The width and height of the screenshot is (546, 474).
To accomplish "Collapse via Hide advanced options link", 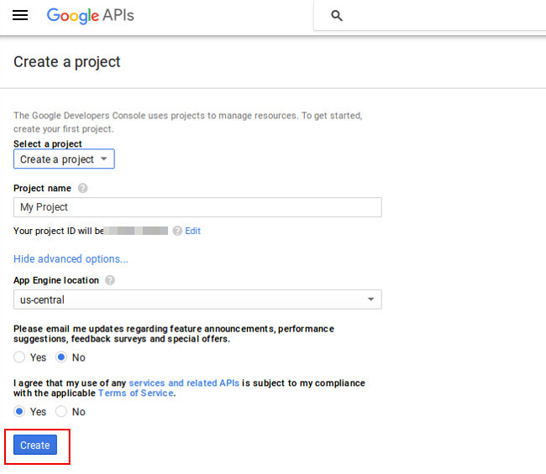I will 71,259.
